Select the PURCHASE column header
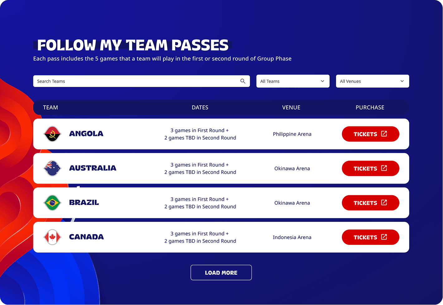The image size is (443, 305). click(x=370, y=107)
